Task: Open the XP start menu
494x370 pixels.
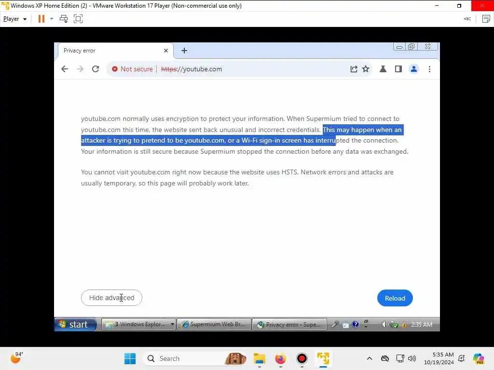Action: click(x=75, y=324)
